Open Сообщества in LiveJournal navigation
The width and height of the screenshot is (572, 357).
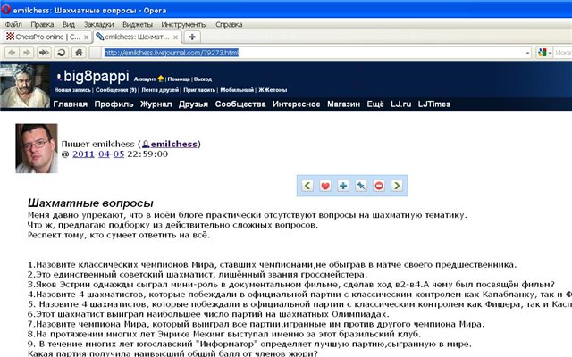(x=240, y=104)
